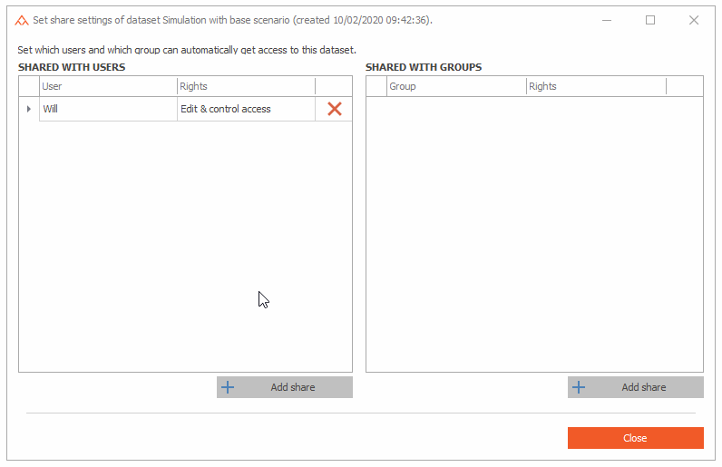Open the rights cell showing Edit & control access
722x467 pixels.
pyautogui.click(x=247, y=109)
